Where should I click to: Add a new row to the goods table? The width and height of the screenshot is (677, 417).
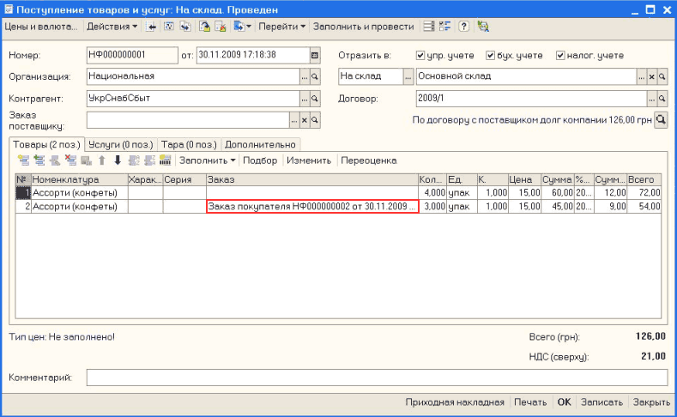(x=23, y=160)
